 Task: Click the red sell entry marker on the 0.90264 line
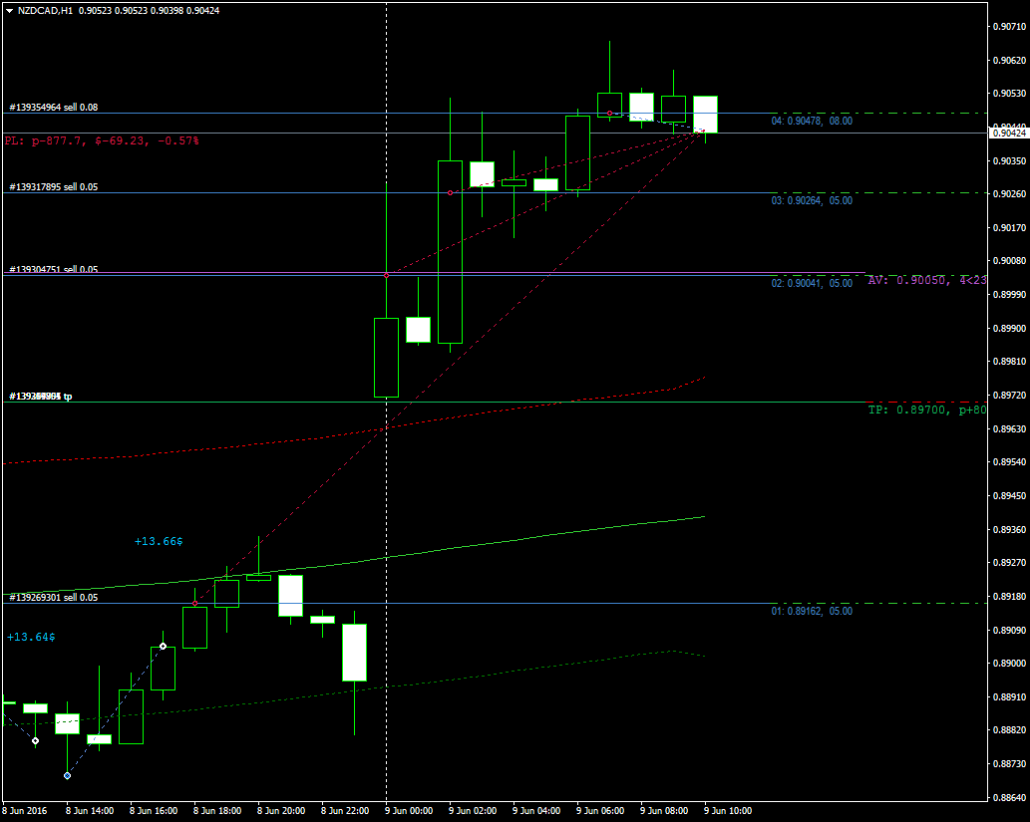pyautogui.click(x=450, y=192)
